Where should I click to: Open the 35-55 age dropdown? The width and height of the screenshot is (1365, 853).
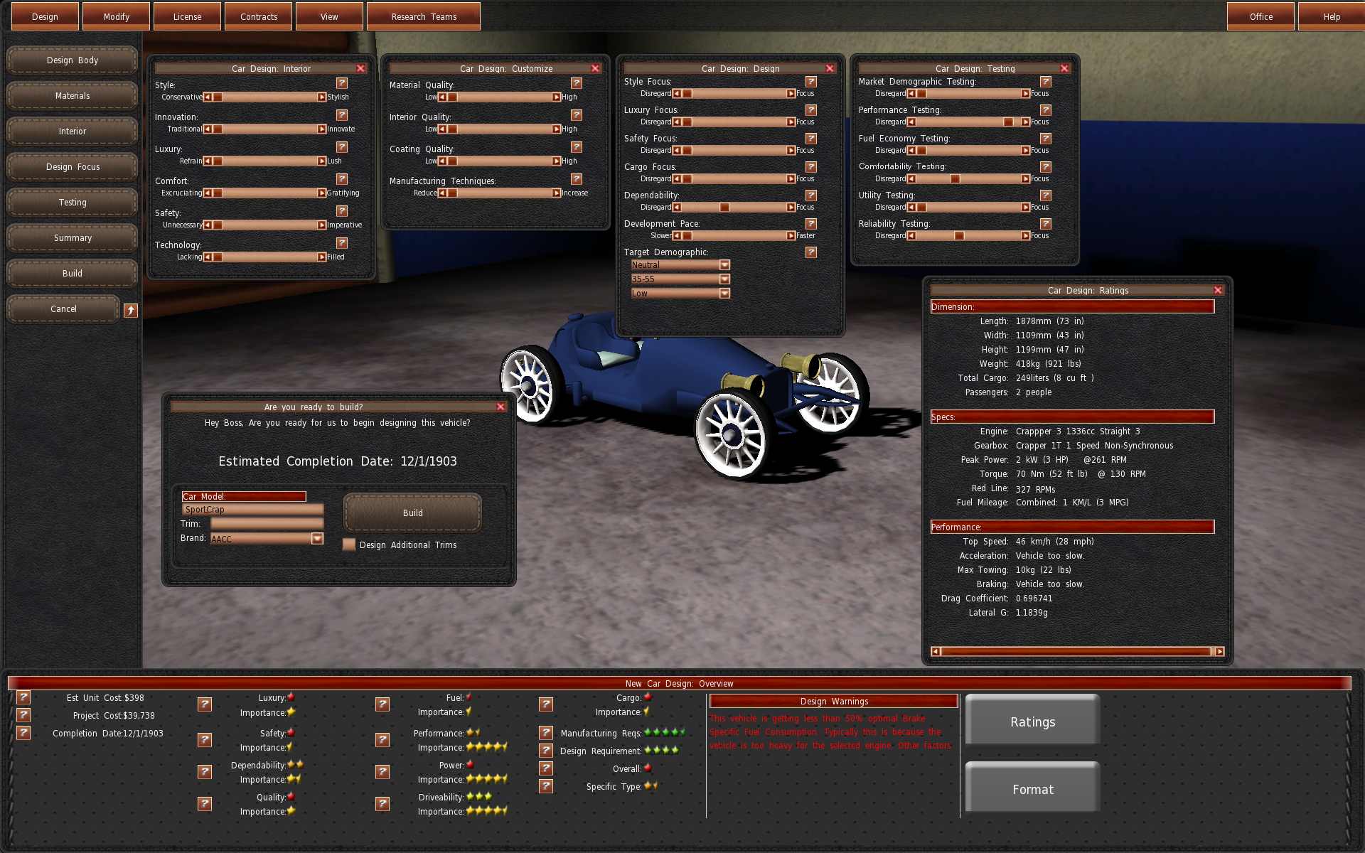click(x=724, y=279)
